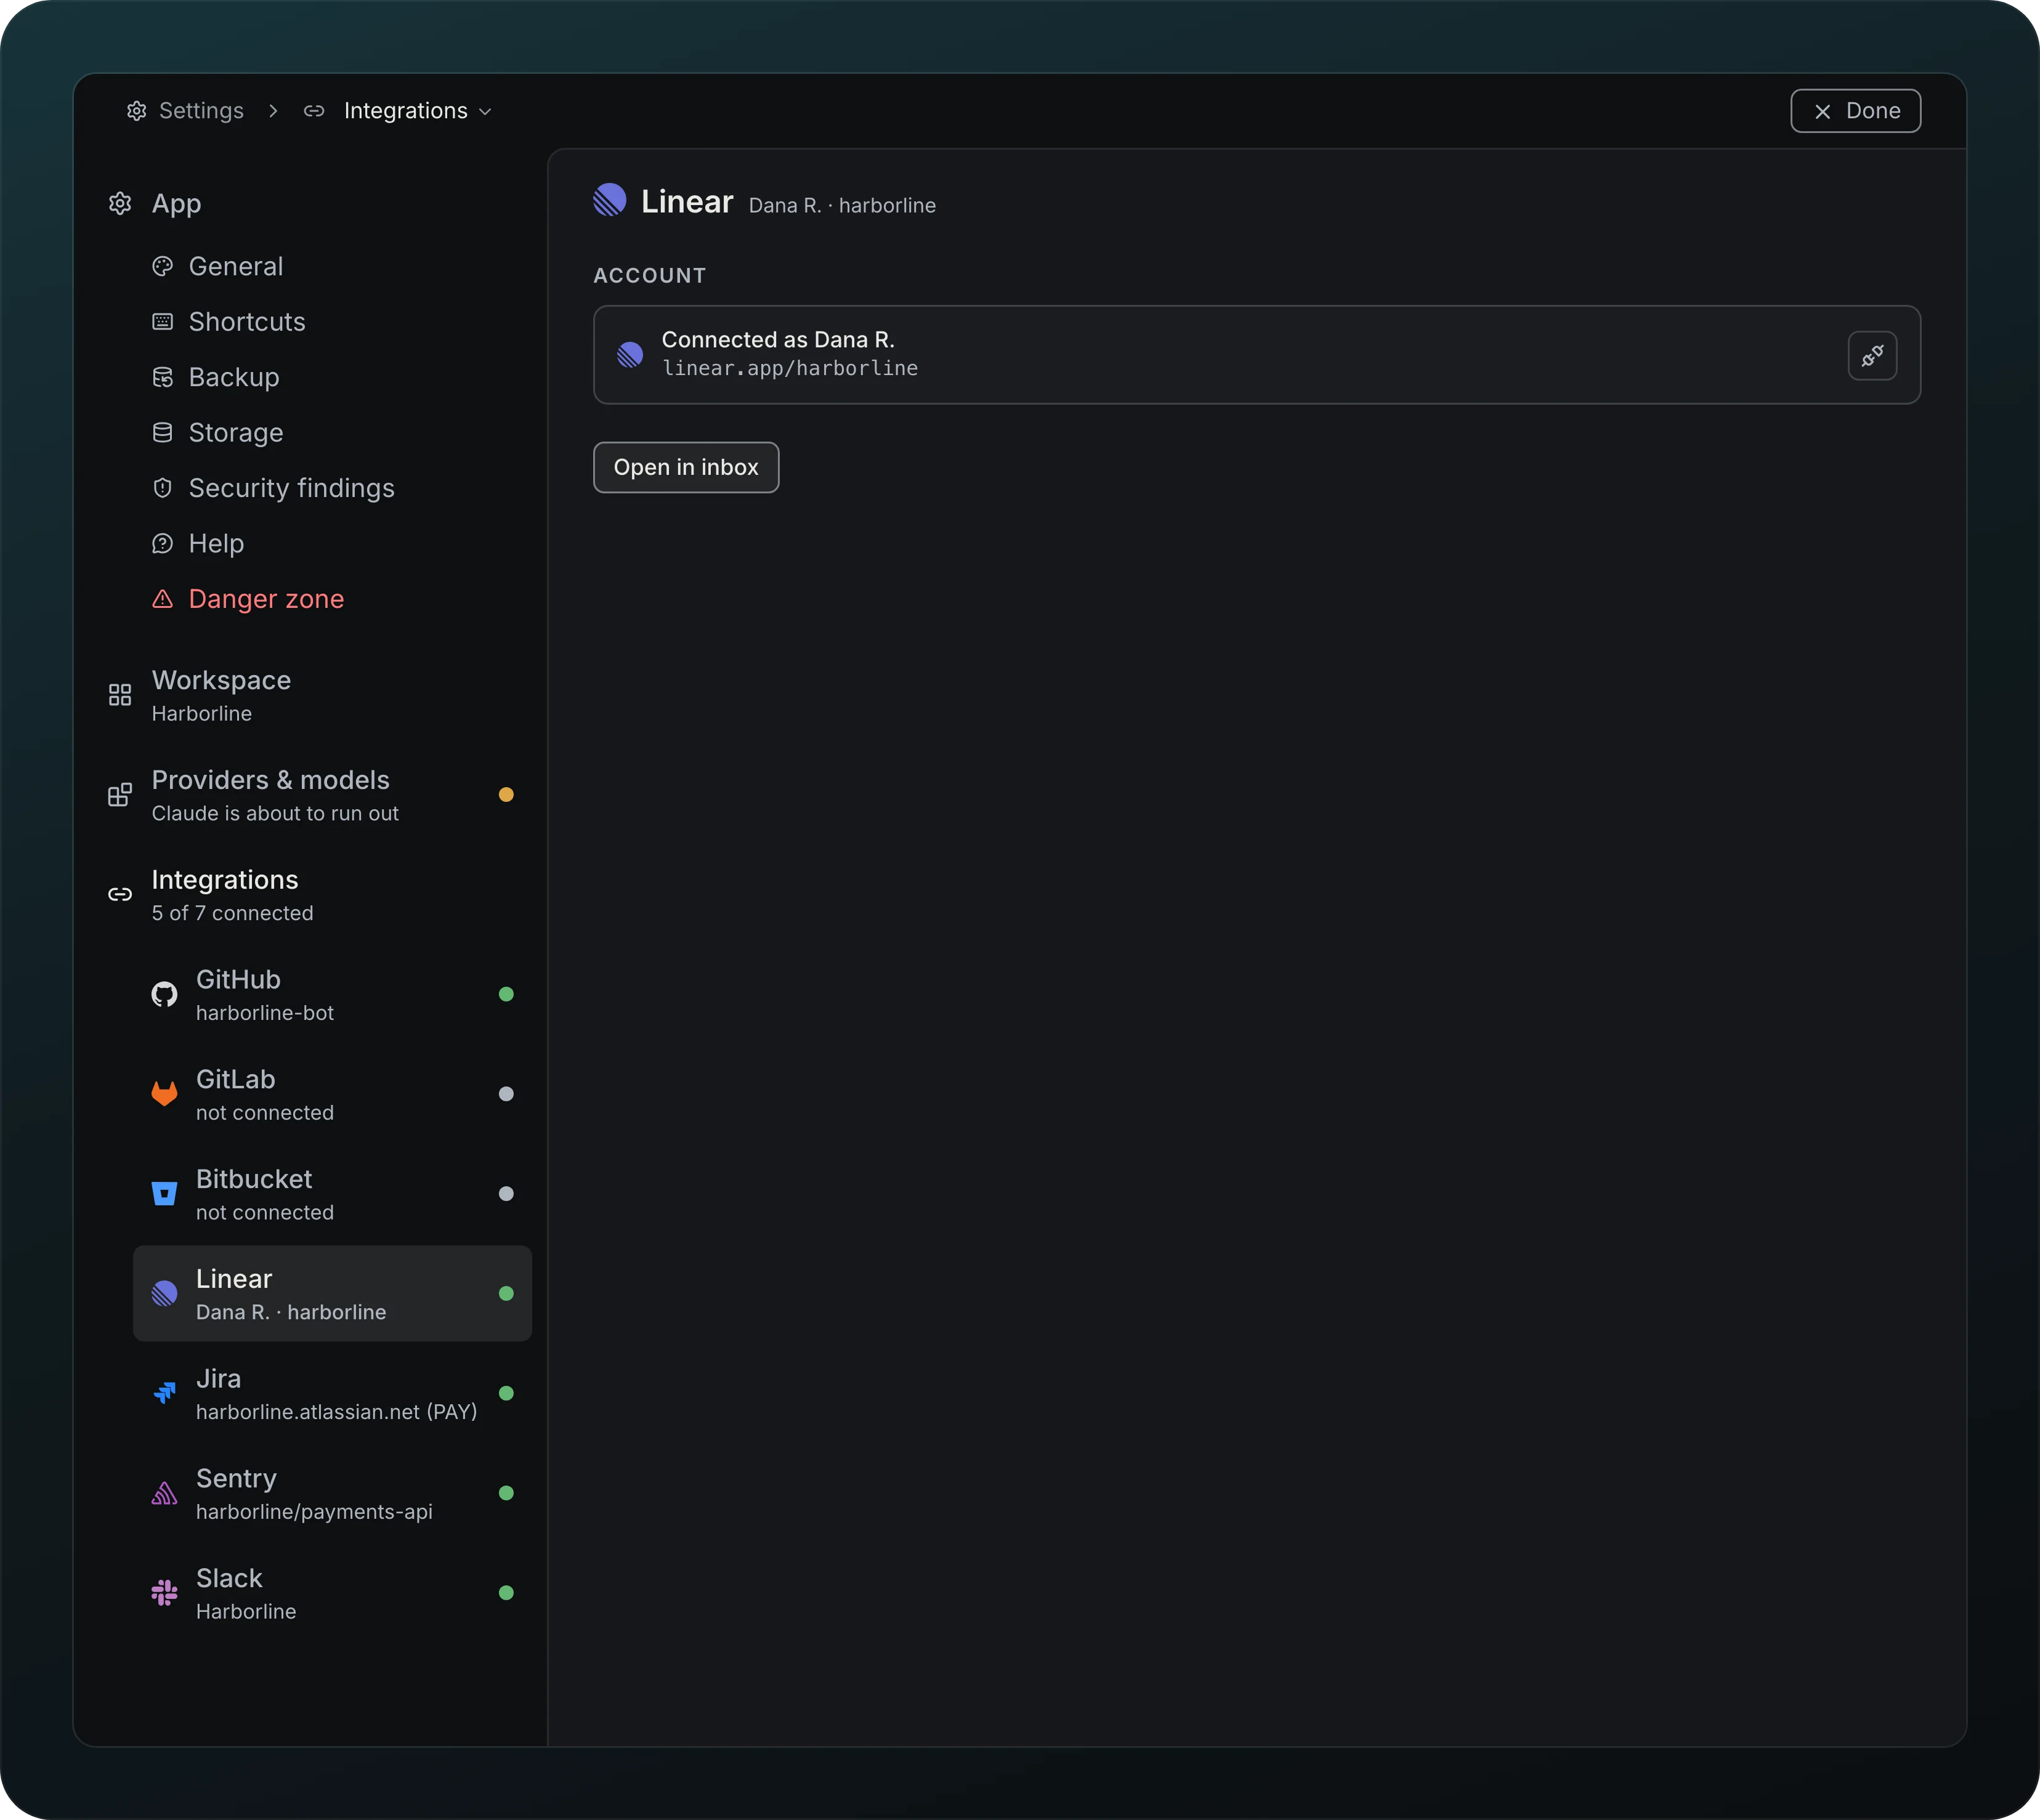
Task: Open the Help section
Action: (332, 544)
